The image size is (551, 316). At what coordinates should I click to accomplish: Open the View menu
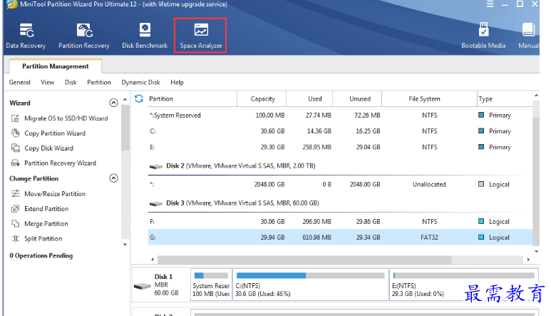[x=48, y=82]
